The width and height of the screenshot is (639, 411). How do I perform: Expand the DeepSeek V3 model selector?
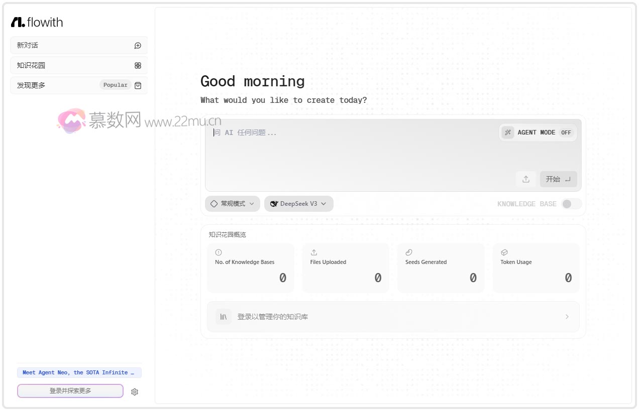298,204
